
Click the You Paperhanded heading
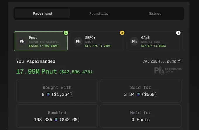pyautogui.click(x=36, y=61)
